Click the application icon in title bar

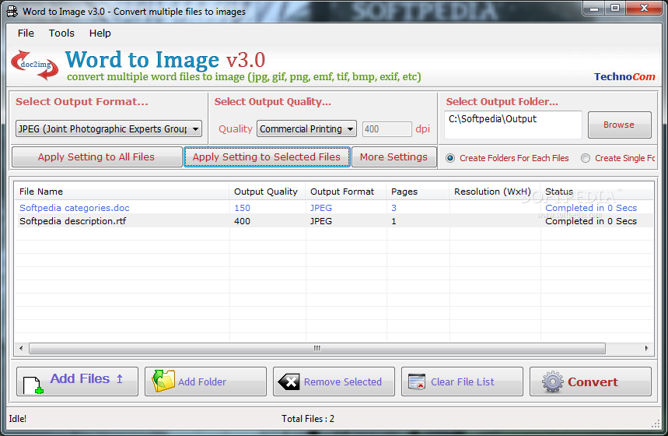pyautogui.click(x=12, y=12)
